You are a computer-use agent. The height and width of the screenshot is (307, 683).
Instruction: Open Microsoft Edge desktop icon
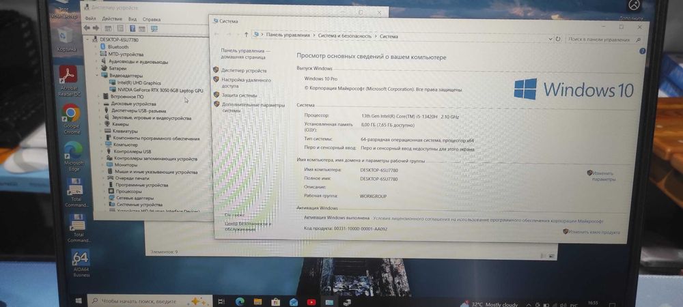[x=73, y=156]
